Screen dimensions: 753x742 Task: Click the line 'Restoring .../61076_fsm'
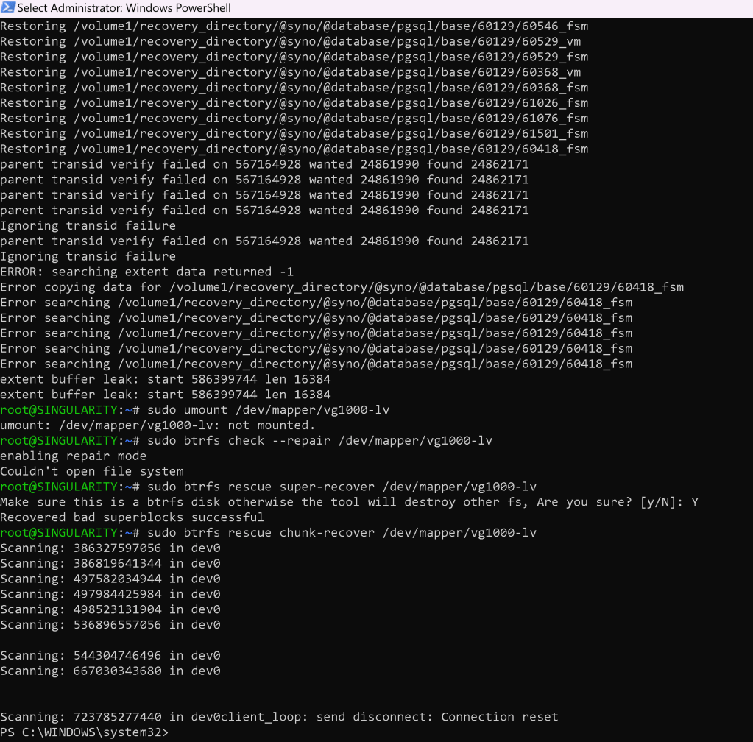[294, 119]
